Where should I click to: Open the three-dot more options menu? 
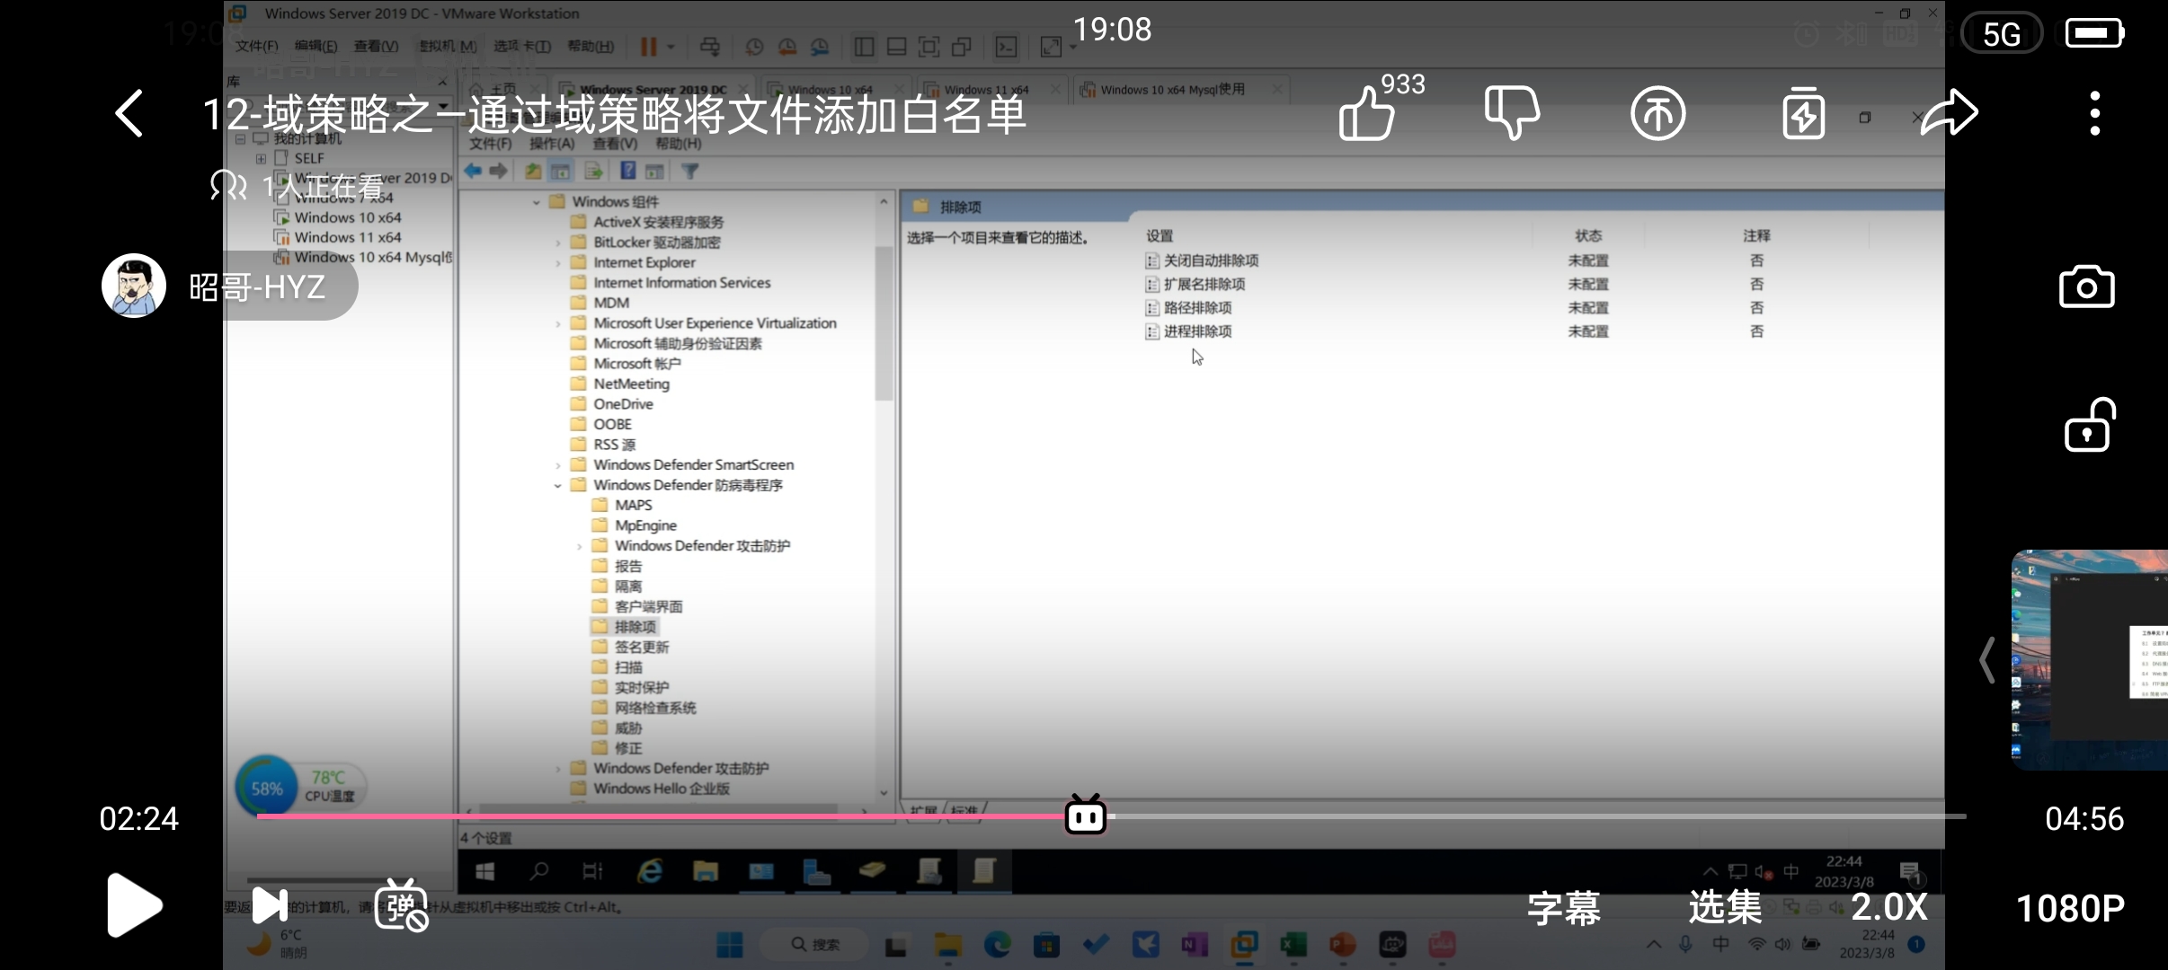coord(2094,114)
